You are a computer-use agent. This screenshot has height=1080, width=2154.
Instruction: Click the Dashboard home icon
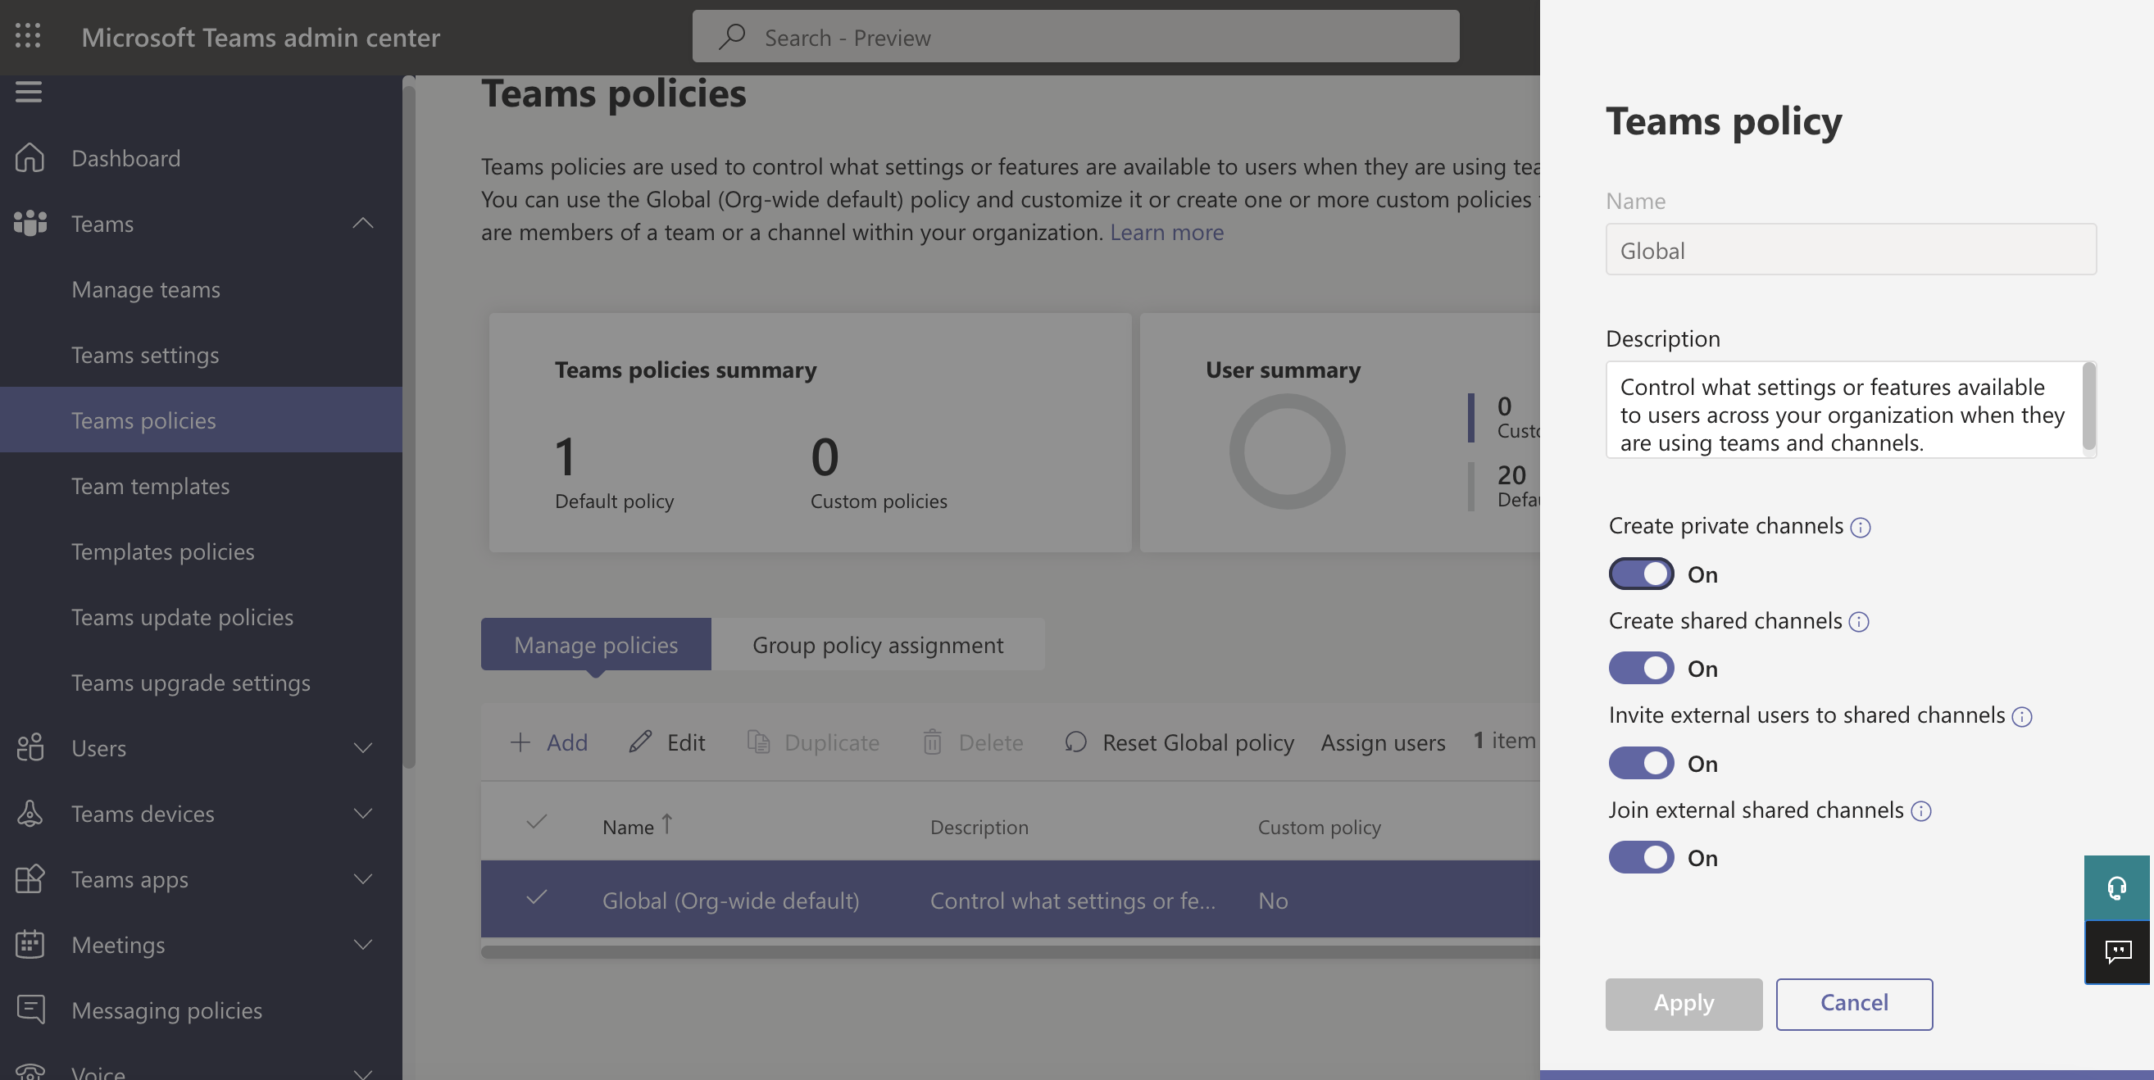(x=30, y=157)
